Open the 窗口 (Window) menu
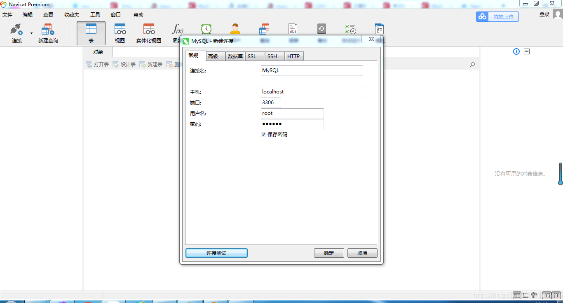The image size is (563, 303). coord(116,15)
